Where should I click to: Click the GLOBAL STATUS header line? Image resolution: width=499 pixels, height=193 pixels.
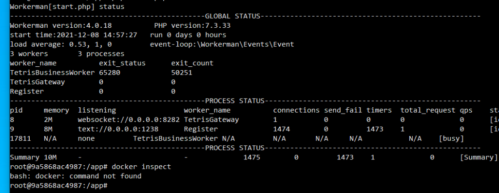point(245,16)
